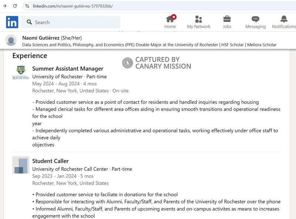Open University of Rochester Call Center logo

pyautogui.click(x=21, y=165)
